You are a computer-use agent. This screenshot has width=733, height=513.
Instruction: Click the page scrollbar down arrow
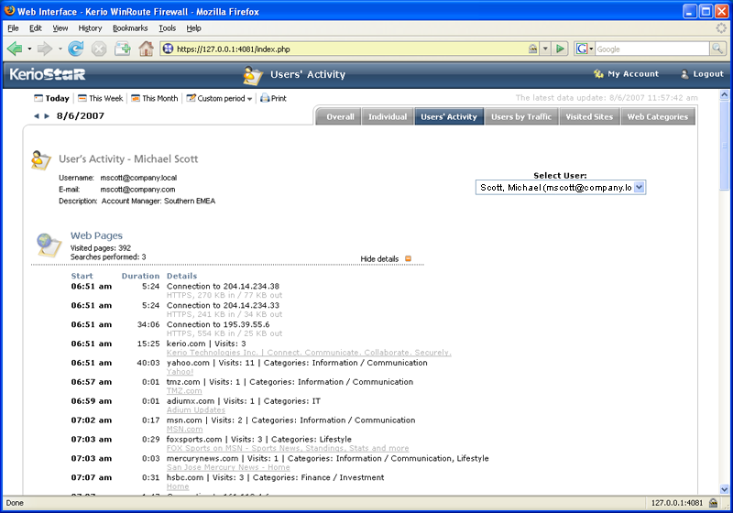coord(725,489)
